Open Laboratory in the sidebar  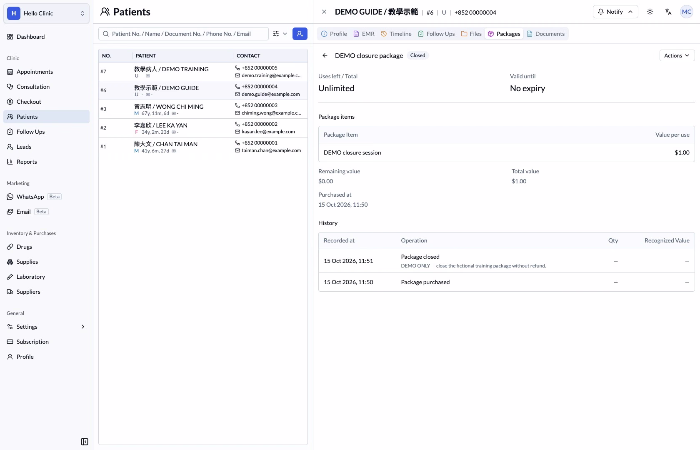coord(46,277)
